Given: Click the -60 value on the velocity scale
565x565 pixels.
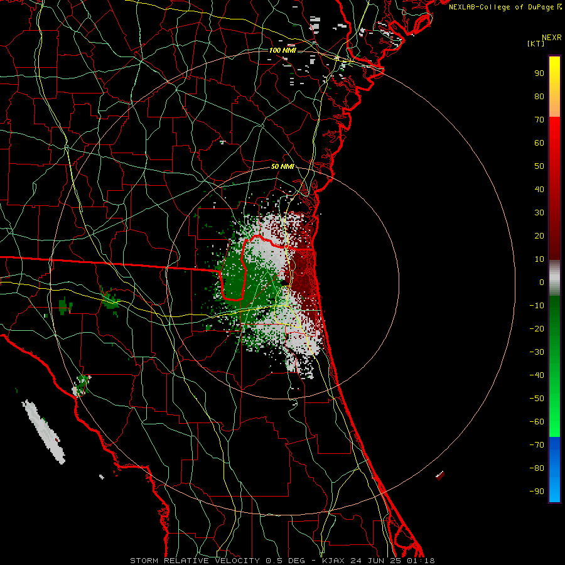Looking at the screenshot, I should coord(537,422).
